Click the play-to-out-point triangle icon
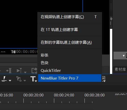Image resolution: width=127 pixels, height=110 pixels. (x=19, y=71)
